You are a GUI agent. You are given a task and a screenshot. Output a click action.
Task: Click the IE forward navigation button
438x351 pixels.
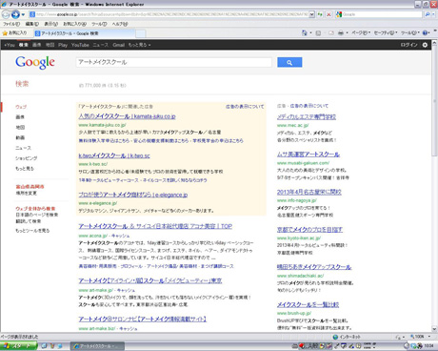pos(15,14)
